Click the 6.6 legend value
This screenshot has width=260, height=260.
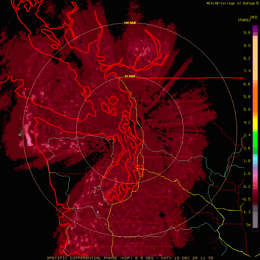[x=247, y=84]
